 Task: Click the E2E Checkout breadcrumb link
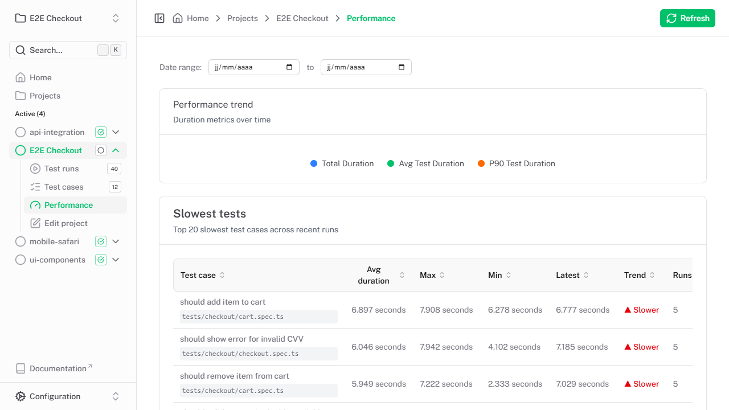click(302, 18)
